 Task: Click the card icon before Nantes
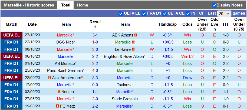[x=59, y=92]
